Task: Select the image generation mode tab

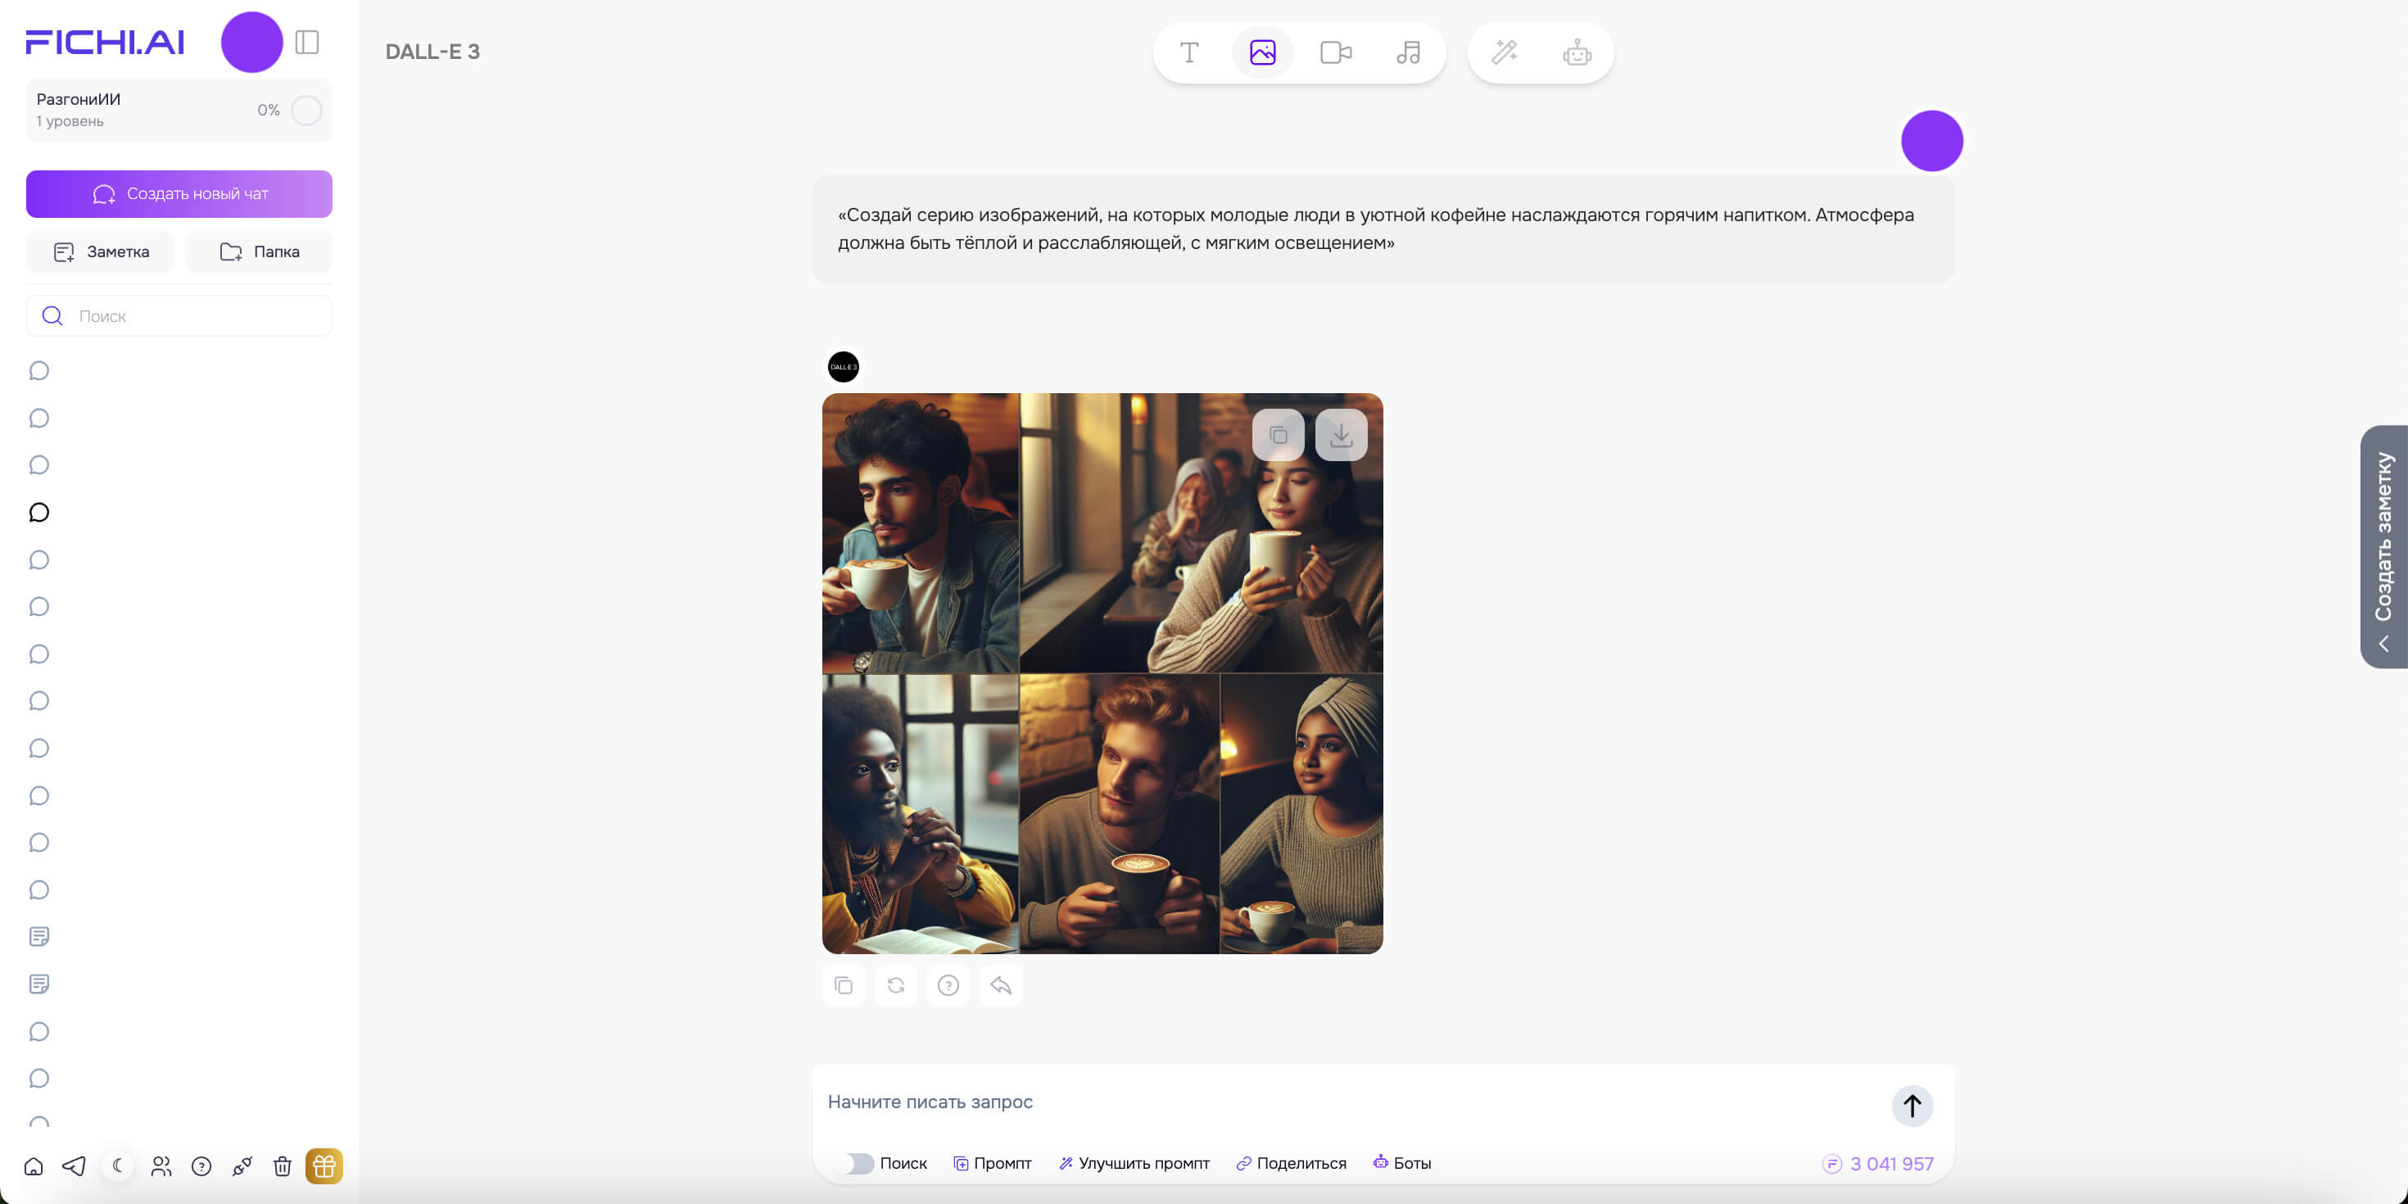Action: (1262, 52)
